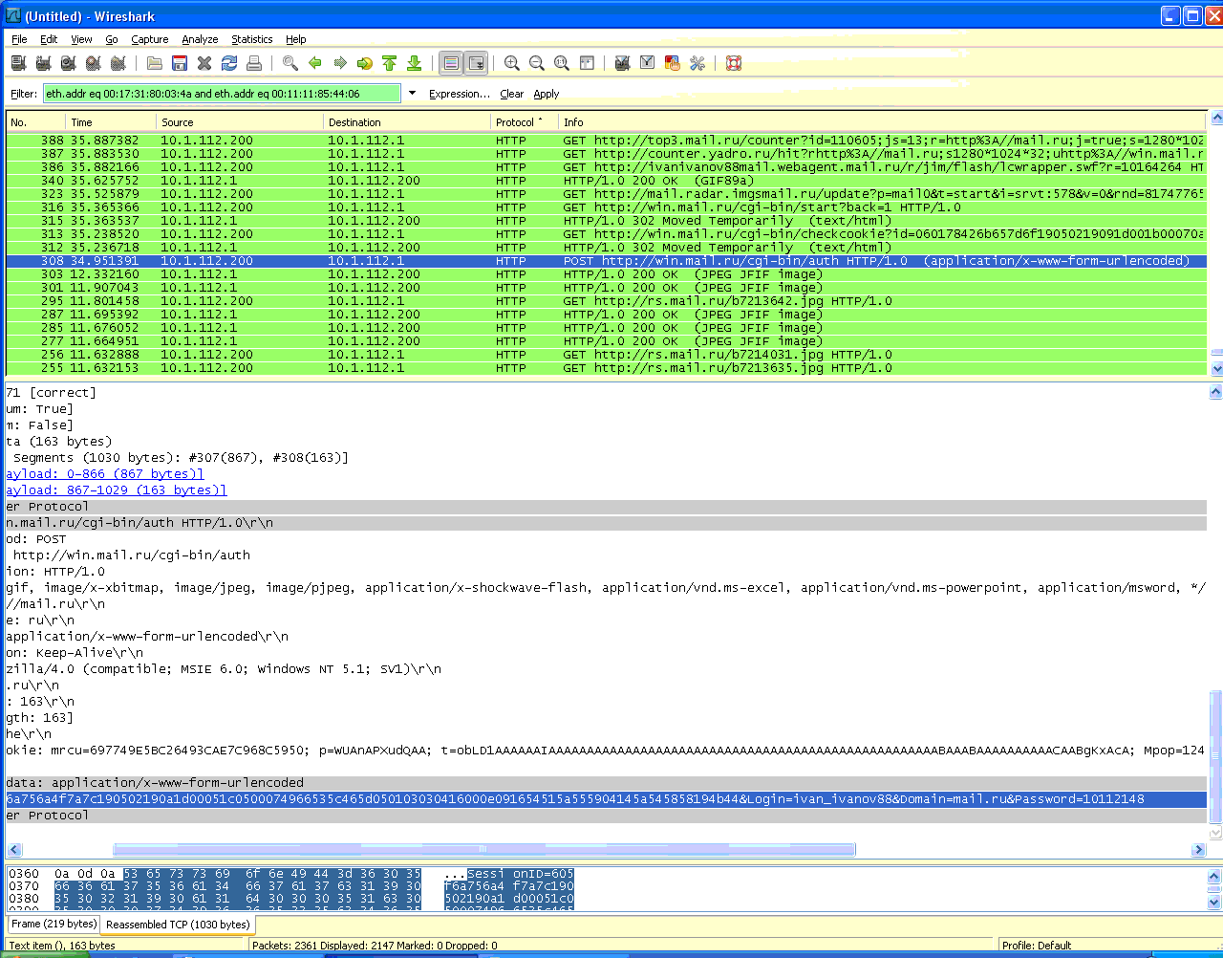Toggle auto scroll in live capture
Image resolution: width=1223 pixels, height=958 pixels.
tap(476, 63)
